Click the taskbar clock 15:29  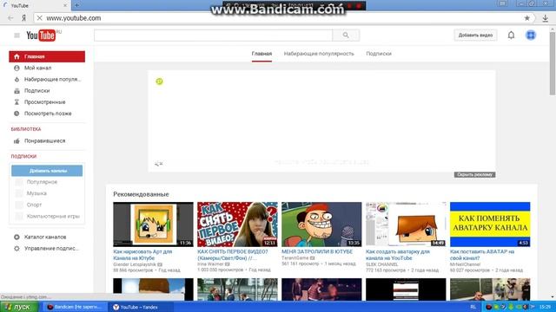point(545,307)
